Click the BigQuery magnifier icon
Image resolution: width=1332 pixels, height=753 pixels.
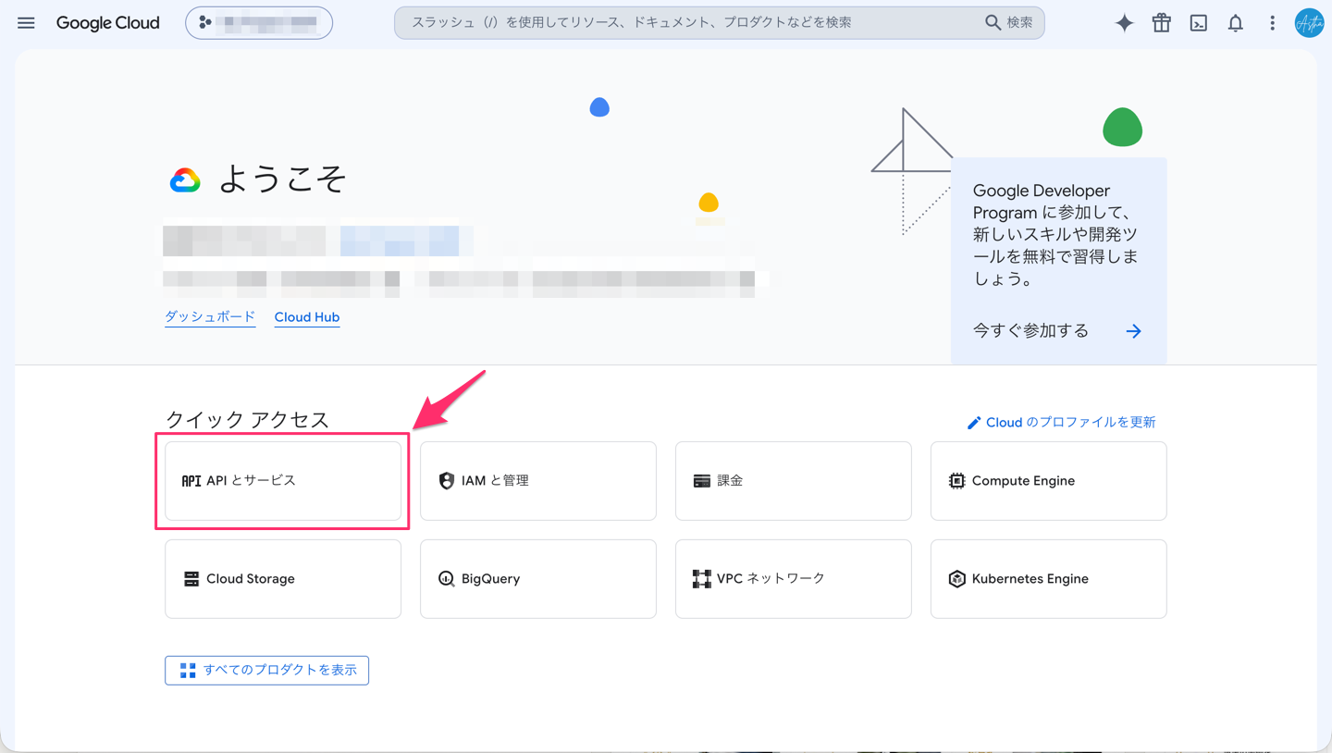click(446, 579)
